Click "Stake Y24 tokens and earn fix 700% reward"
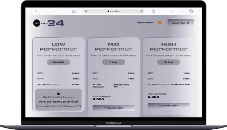The width and height of the screenshot is (227, 130). click(169, 56)
